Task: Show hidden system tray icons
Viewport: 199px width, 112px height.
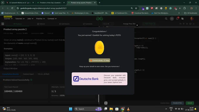Action: [166, 109]
